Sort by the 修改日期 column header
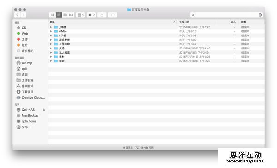The width and height of the screenshot is (277, 168). point(184,22)
